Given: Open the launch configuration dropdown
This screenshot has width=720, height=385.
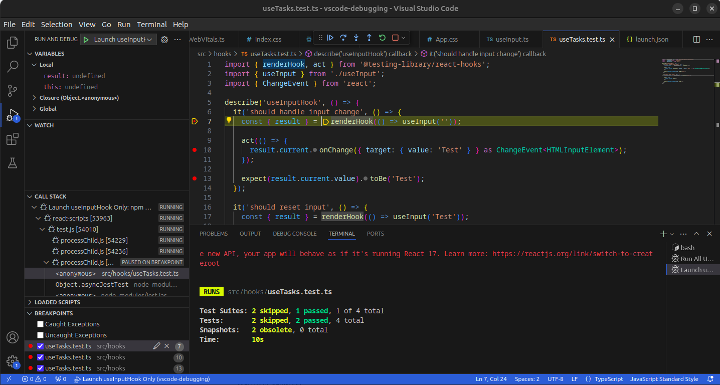Looking at the screenshot, I should pyautogui.click(x=123, y=40).
